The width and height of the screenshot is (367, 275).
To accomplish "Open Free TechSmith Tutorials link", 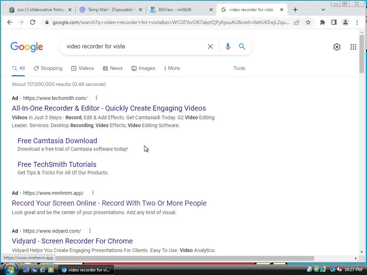I will 57,164.
